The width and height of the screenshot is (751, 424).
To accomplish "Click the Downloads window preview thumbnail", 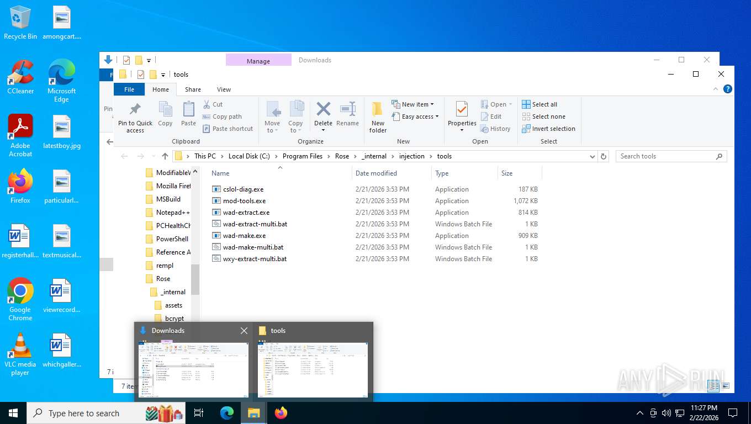I will coord(193,369).
